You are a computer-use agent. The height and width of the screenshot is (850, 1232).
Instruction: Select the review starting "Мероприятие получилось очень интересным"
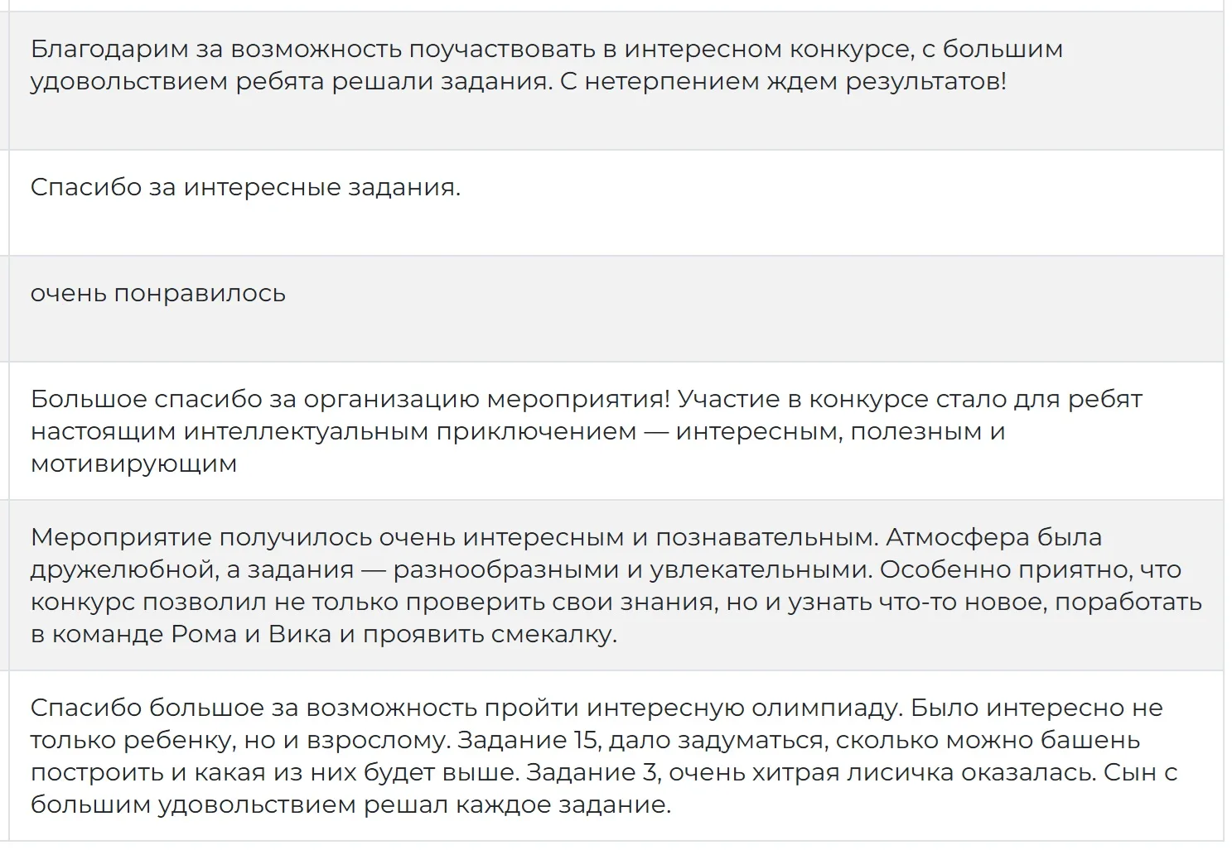coord(616,585)
